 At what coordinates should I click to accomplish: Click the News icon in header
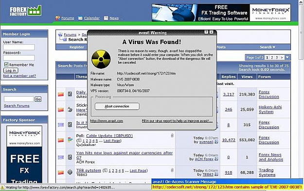pos(106,18)
